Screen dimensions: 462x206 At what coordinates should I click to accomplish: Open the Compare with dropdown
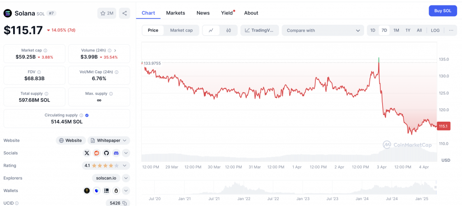[x=323, y=30]
